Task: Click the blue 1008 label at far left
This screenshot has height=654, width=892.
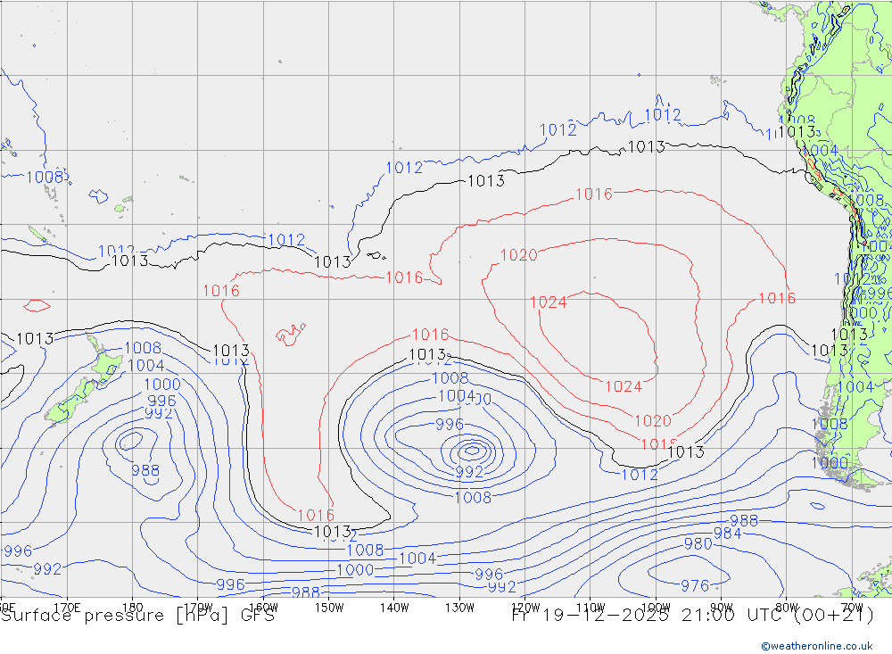Action: (44, 177)
